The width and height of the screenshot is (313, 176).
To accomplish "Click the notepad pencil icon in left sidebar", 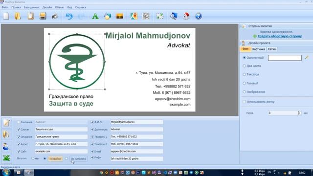I will tap(6, 122).
